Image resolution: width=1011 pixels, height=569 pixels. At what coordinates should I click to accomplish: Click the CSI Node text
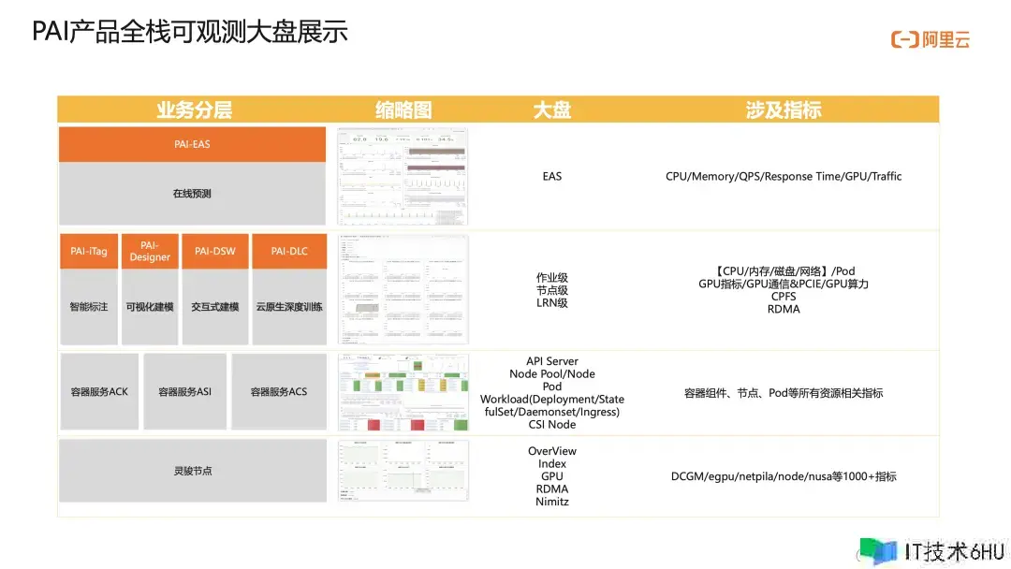[x=552, y=425]
